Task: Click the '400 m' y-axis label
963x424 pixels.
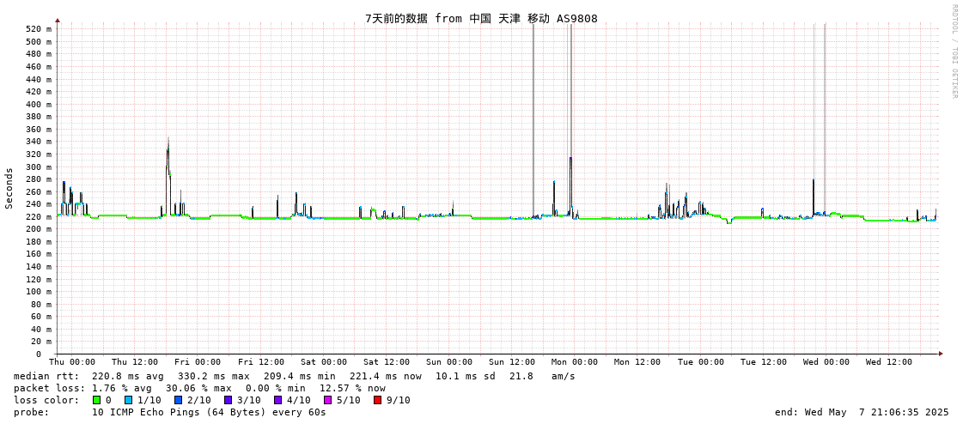Action: [40, 105]
